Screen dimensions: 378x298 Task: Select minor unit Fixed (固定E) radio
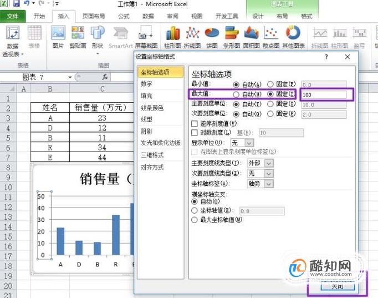pyautogui.click(x=270, y=114)
